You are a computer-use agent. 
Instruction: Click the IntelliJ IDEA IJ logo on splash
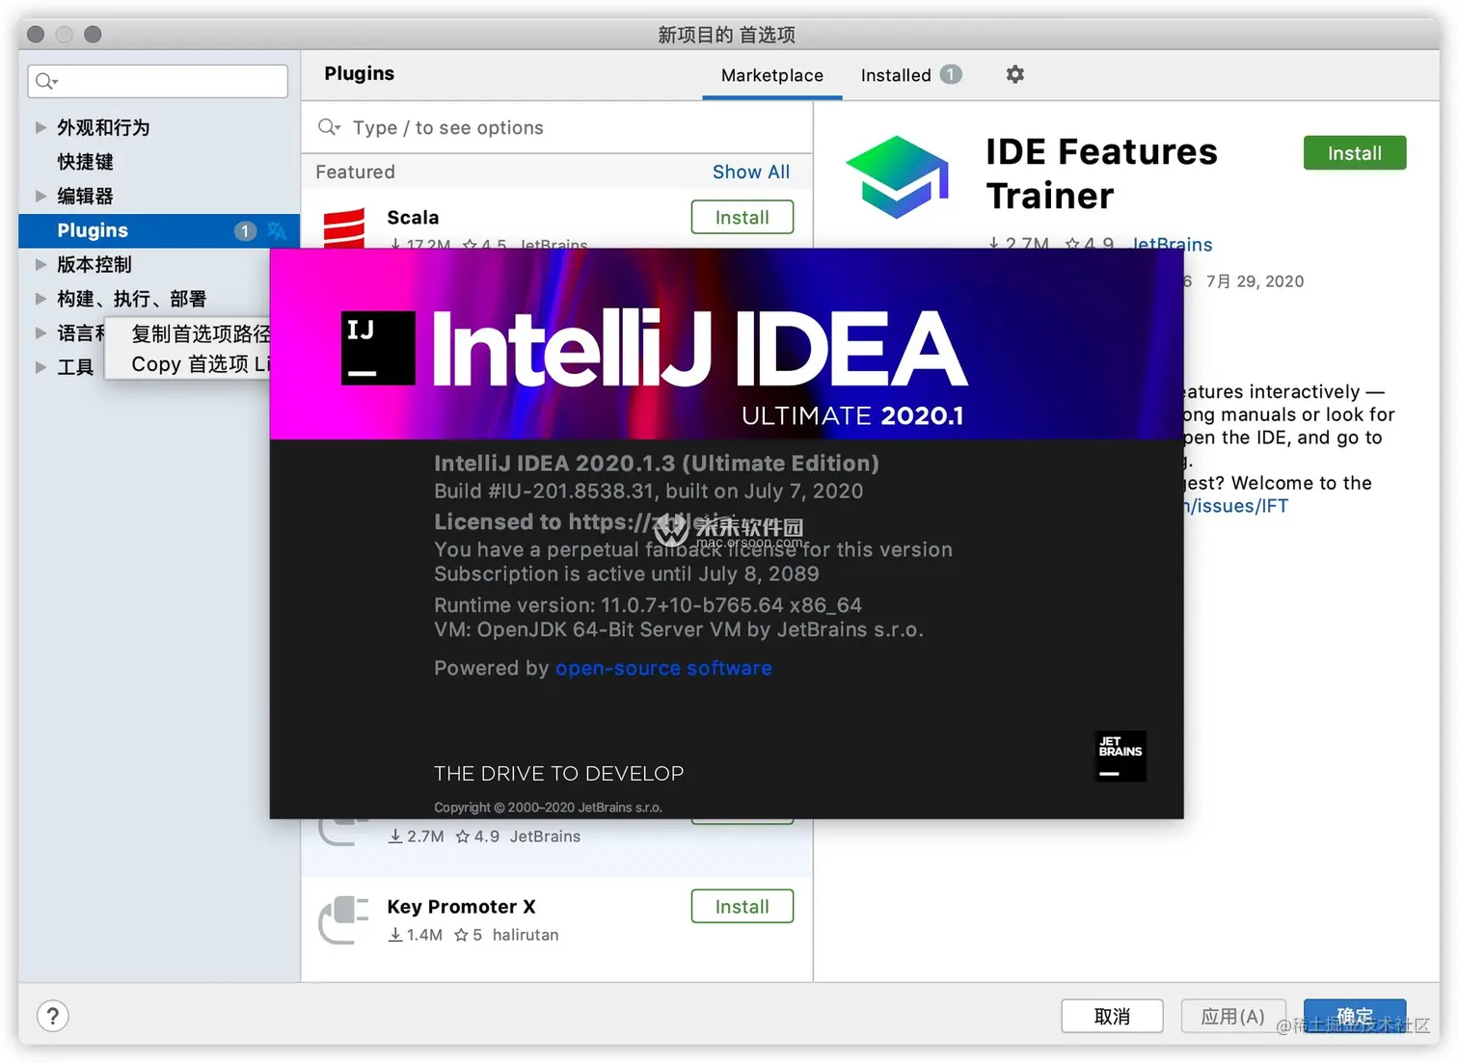coord(378,348)
